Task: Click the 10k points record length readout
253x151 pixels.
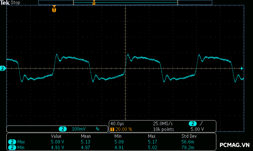Action: click(164, 129)
